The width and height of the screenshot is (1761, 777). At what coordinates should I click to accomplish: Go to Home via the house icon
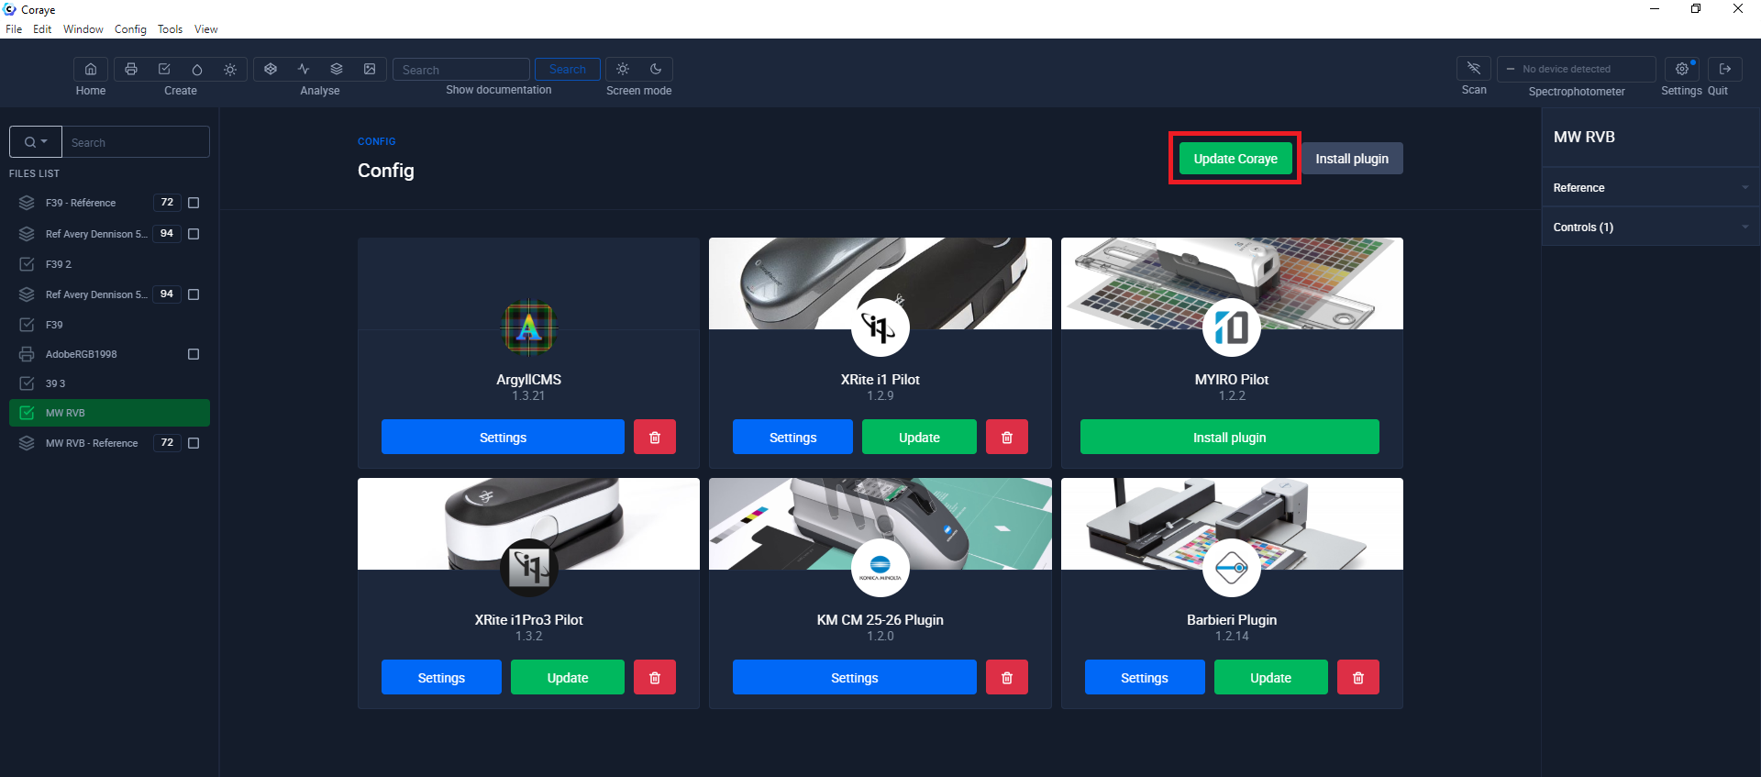point(91,70)
